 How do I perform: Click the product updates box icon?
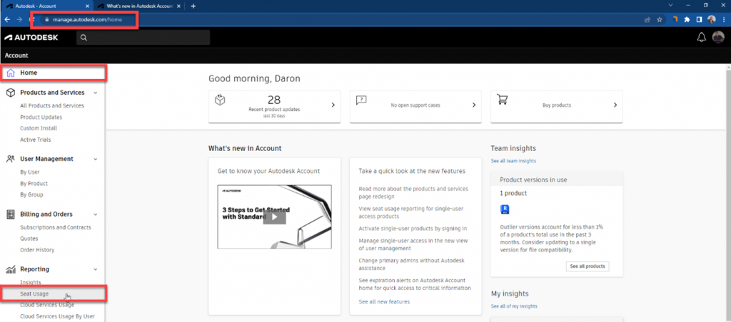(x=220, y=100)
